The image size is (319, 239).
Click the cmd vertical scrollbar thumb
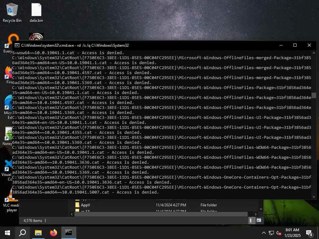(x=313, y=95)
